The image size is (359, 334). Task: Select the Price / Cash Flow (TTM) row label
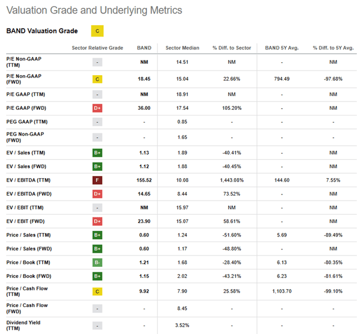coord(27,291)
